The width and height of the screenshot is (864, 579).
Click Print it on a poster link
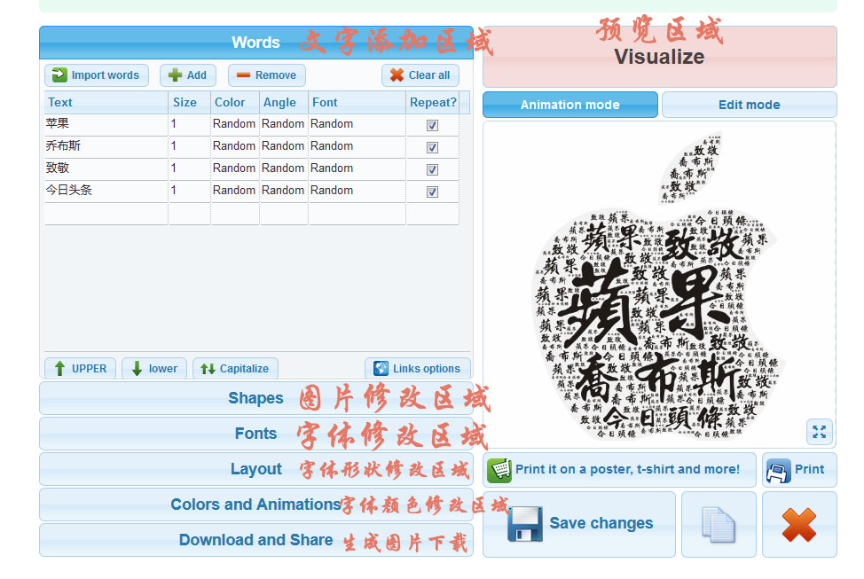(x=619, y=470)
